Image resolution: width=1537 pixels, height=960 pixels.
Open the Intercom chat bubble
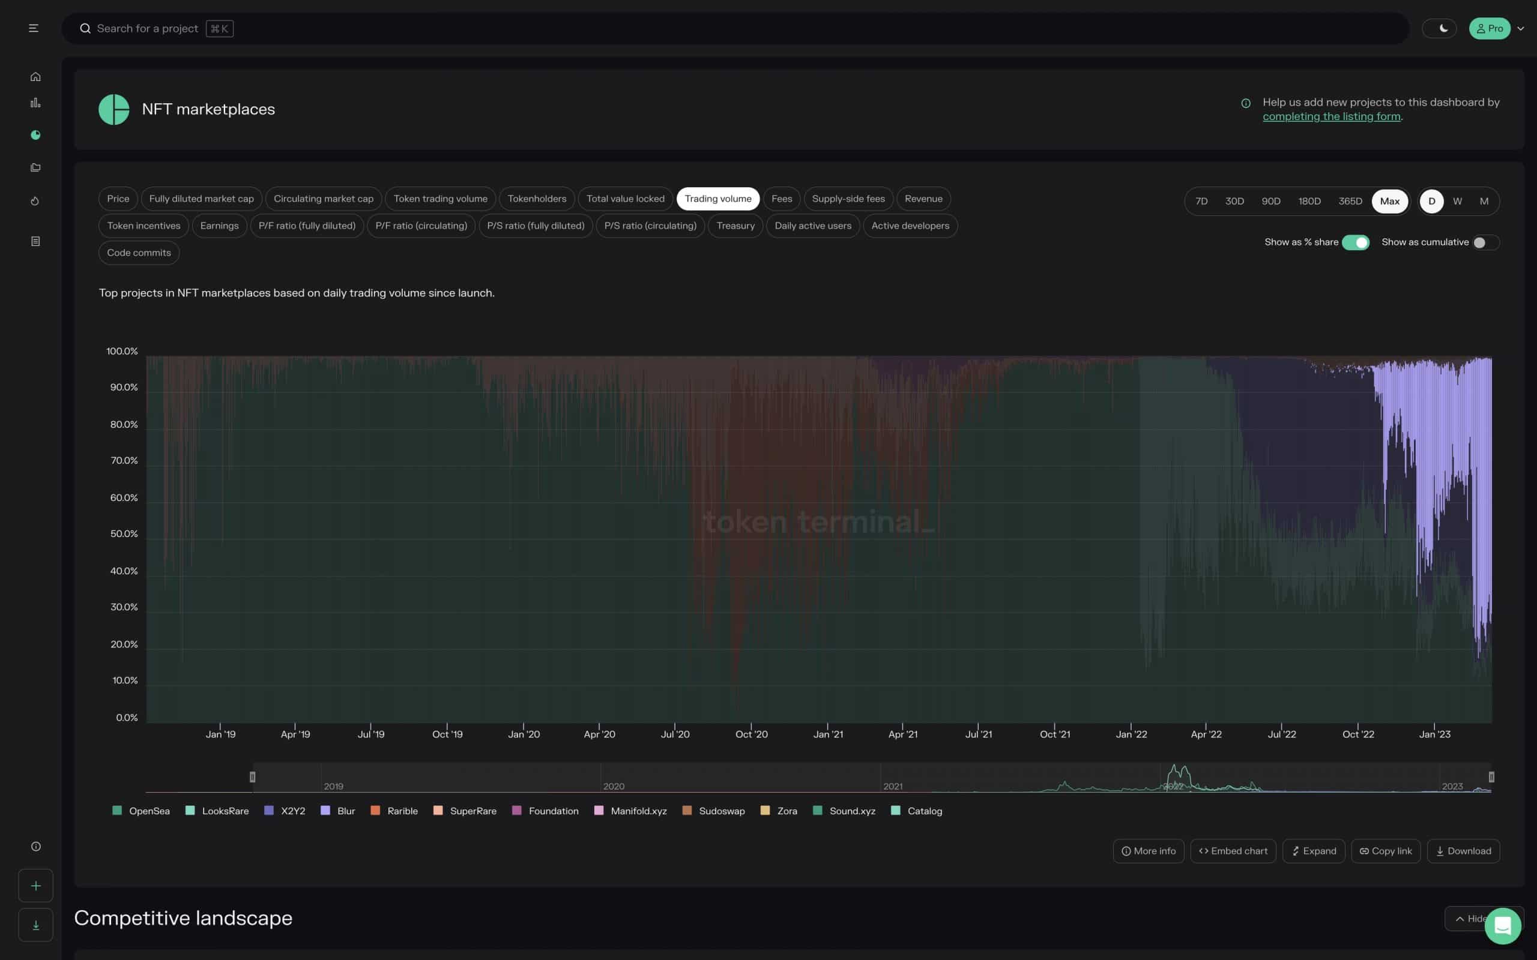1503,926
